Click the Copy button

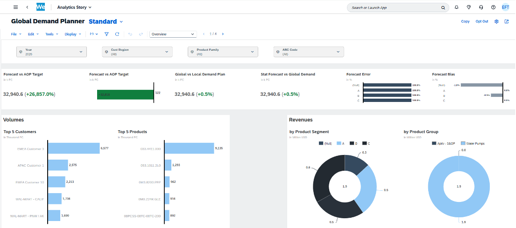(x=465, y=21)
